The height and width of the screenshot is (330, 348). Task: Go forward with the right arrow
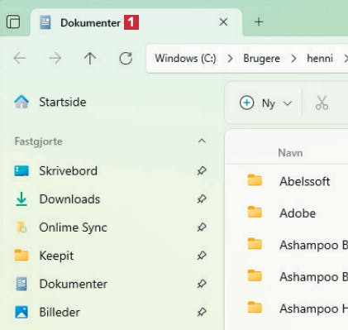55,58
